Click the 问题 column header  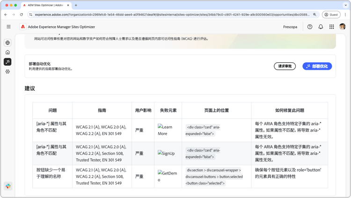coord(52,110)
